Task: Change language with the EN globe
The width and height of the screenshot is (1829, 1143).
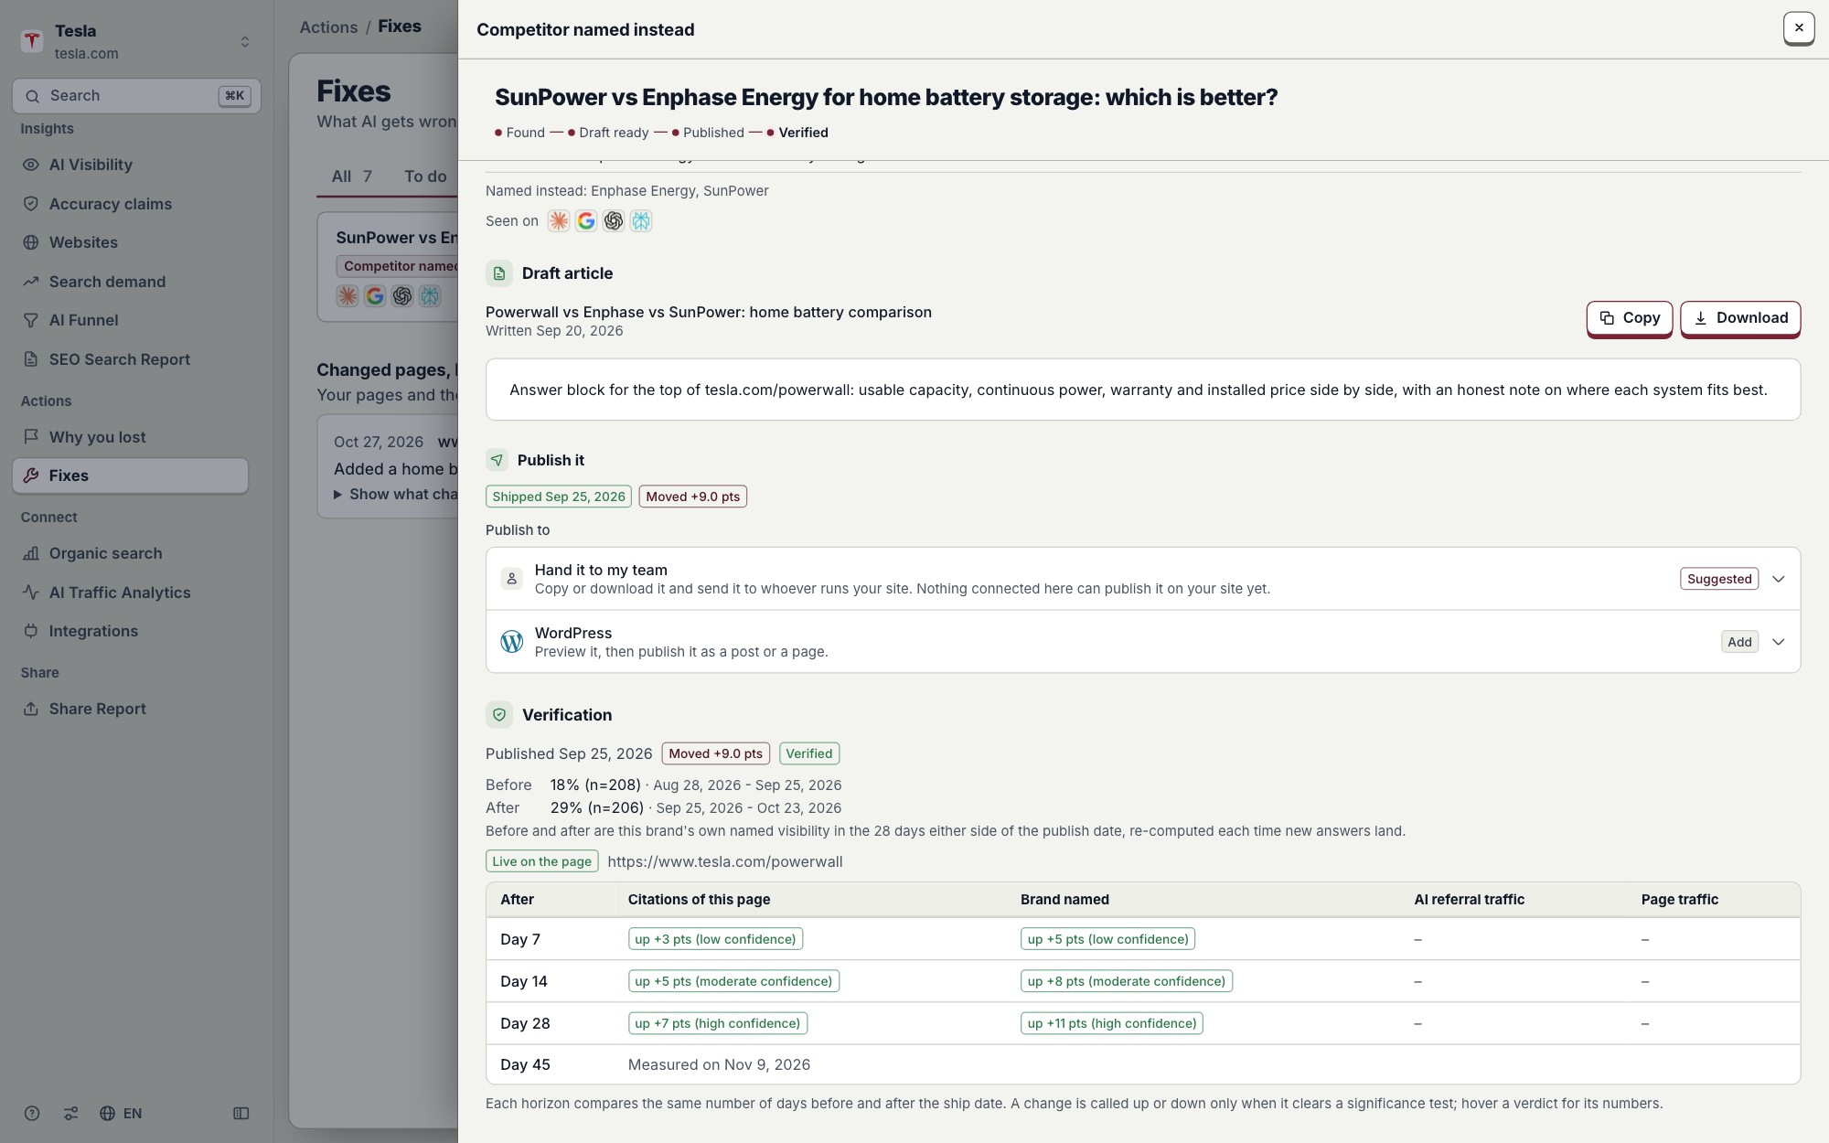Action: 121,1113
